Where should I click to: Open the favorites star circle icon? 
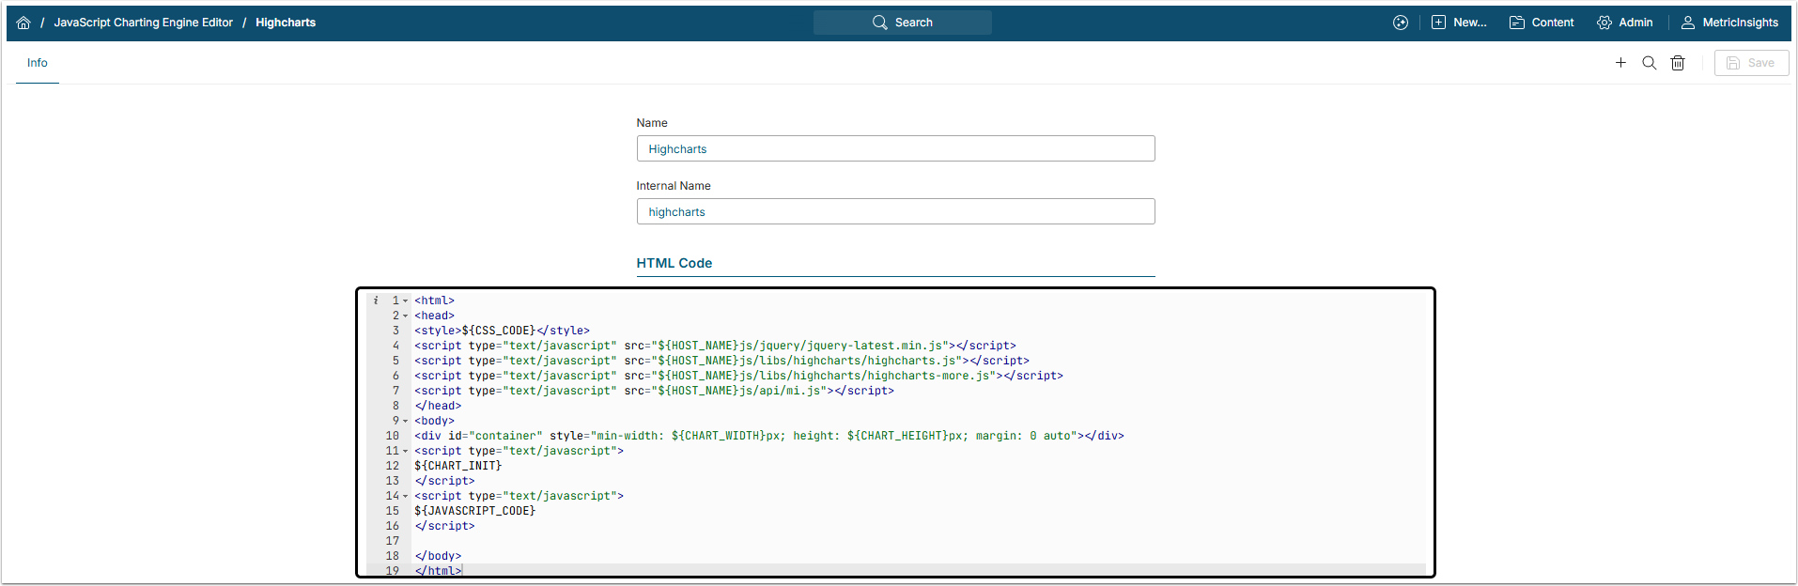pos(1401,23)
